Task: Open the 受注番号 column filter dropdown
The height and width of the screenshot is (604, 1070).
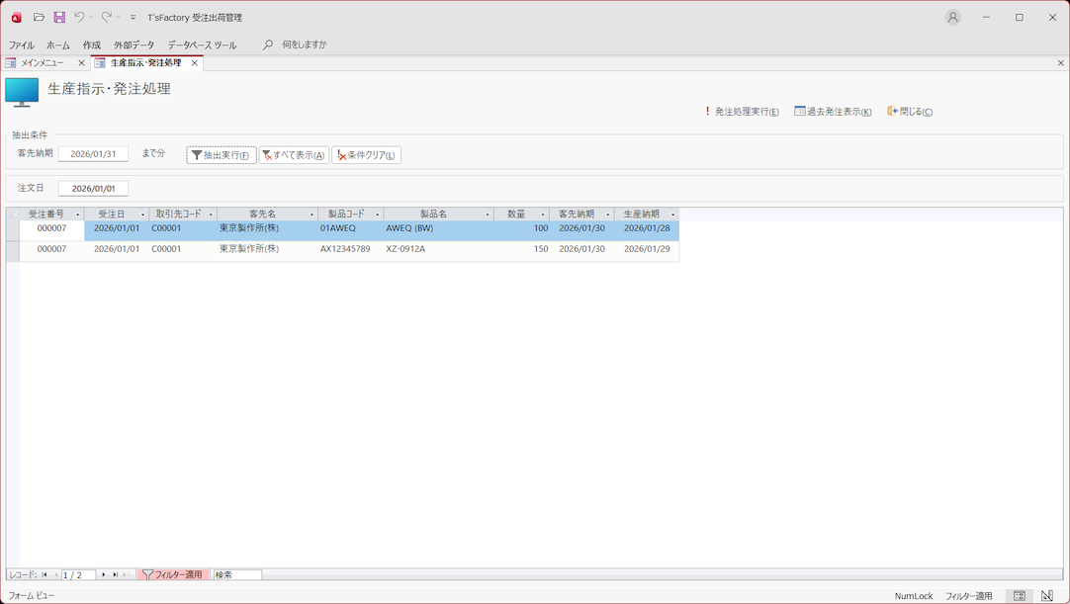Action: click(78, 215)
